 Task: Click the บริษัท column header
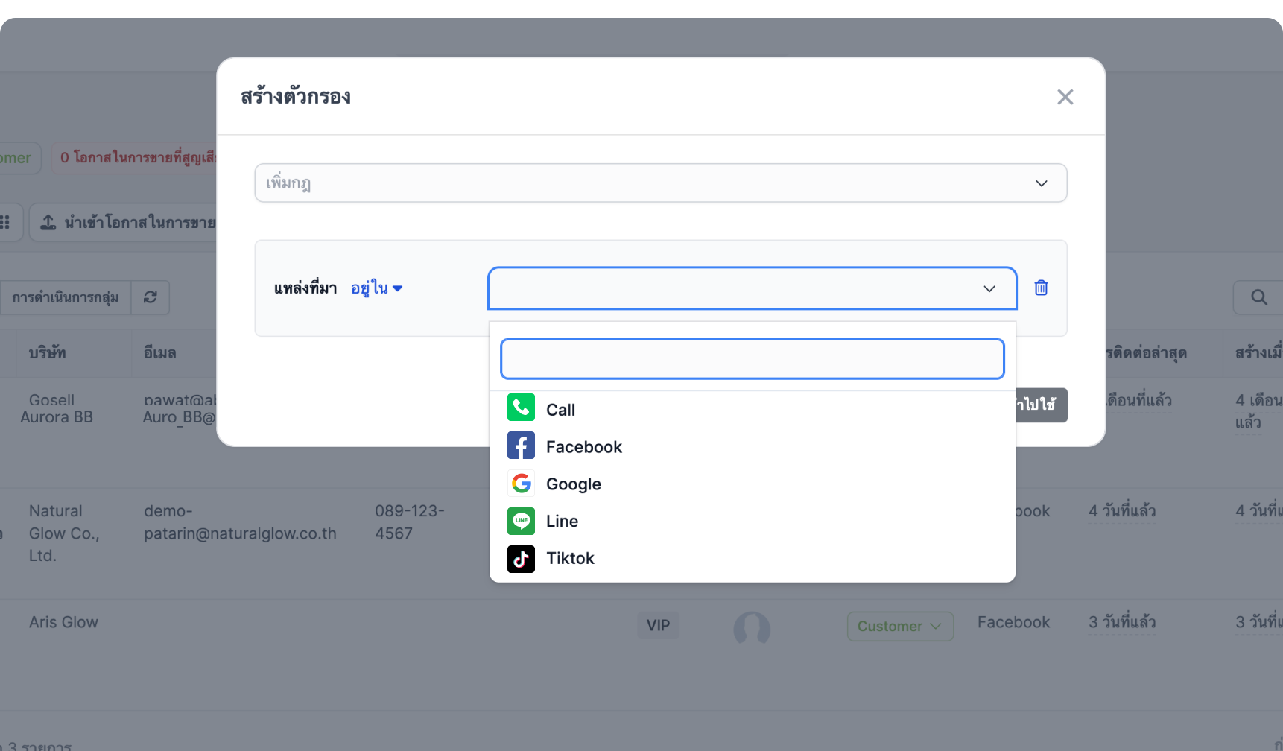48,353
